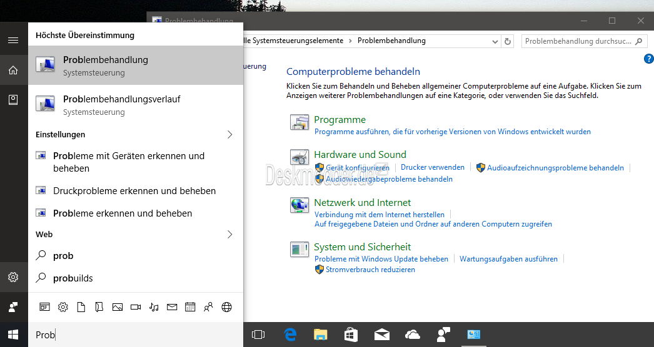Open Netzwerk und Internet heading
Screen dimensions: 654x347
[363, 202]
